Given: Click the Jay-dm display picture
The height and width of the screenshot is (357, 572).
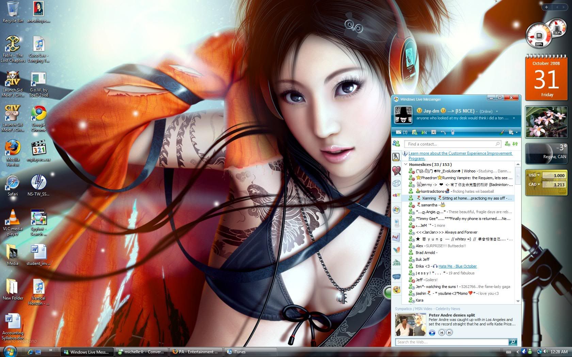Looking at the screenshot, I should [403, 115].
